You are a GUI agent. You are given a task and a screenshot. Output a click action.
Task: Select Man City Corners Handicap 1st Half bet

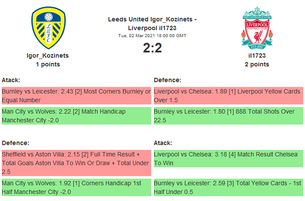pos(76,187)
